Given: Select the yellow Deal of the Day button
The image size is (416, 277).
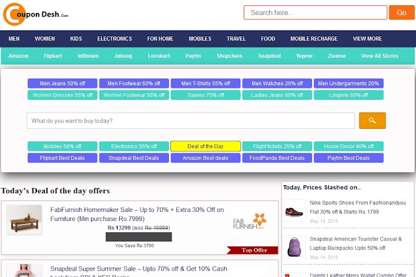Looking at the screenshot, I should 205,146.
